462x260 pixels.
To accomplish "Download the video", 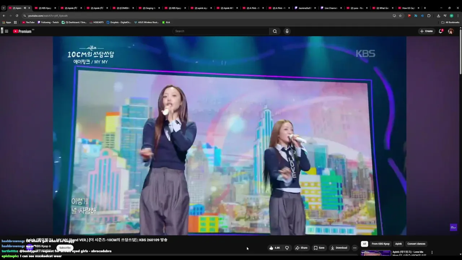I will (339, 248).
